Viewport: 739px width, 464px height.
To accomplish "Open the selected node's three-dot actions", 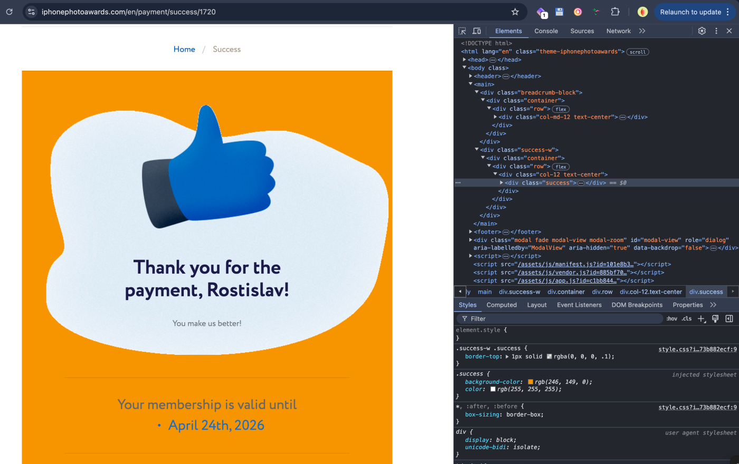I will (458, 182).
